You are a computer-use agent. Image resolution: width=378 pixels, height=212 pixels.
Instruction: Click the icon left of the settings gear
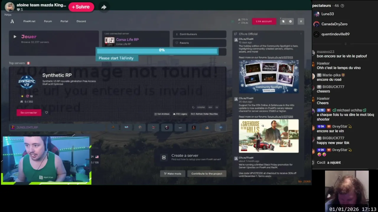point(283,21)
